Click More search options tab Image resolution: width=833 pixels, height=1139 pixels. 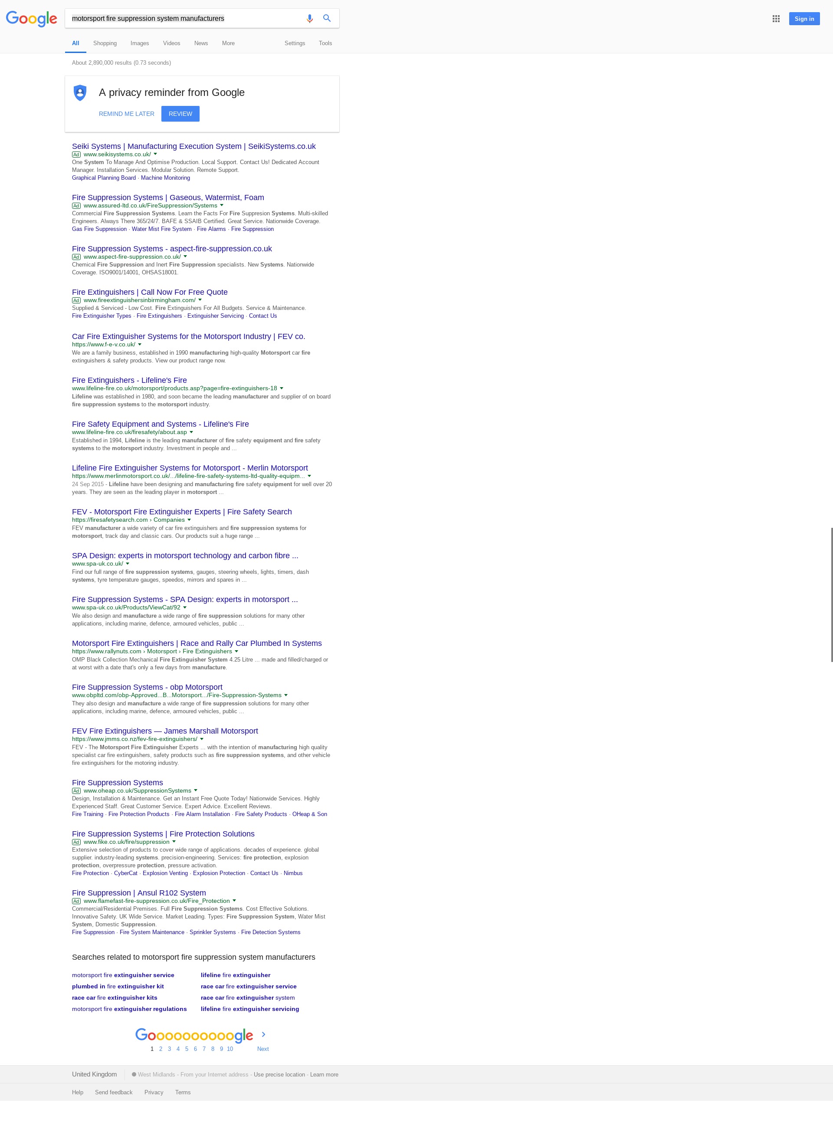point(228,43)
